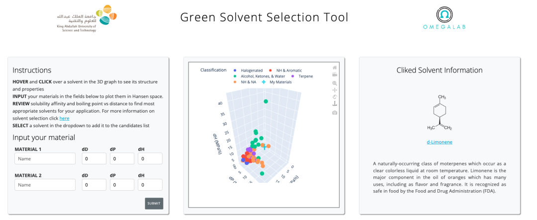The height and width of the screenshot is (220, 537).
Task: Toggle NH & Aromatic legend entry
Action: [285, 71]
